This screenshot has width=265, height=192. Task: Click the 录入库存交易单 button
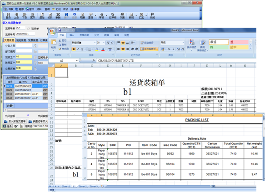[x=15, y=121]
